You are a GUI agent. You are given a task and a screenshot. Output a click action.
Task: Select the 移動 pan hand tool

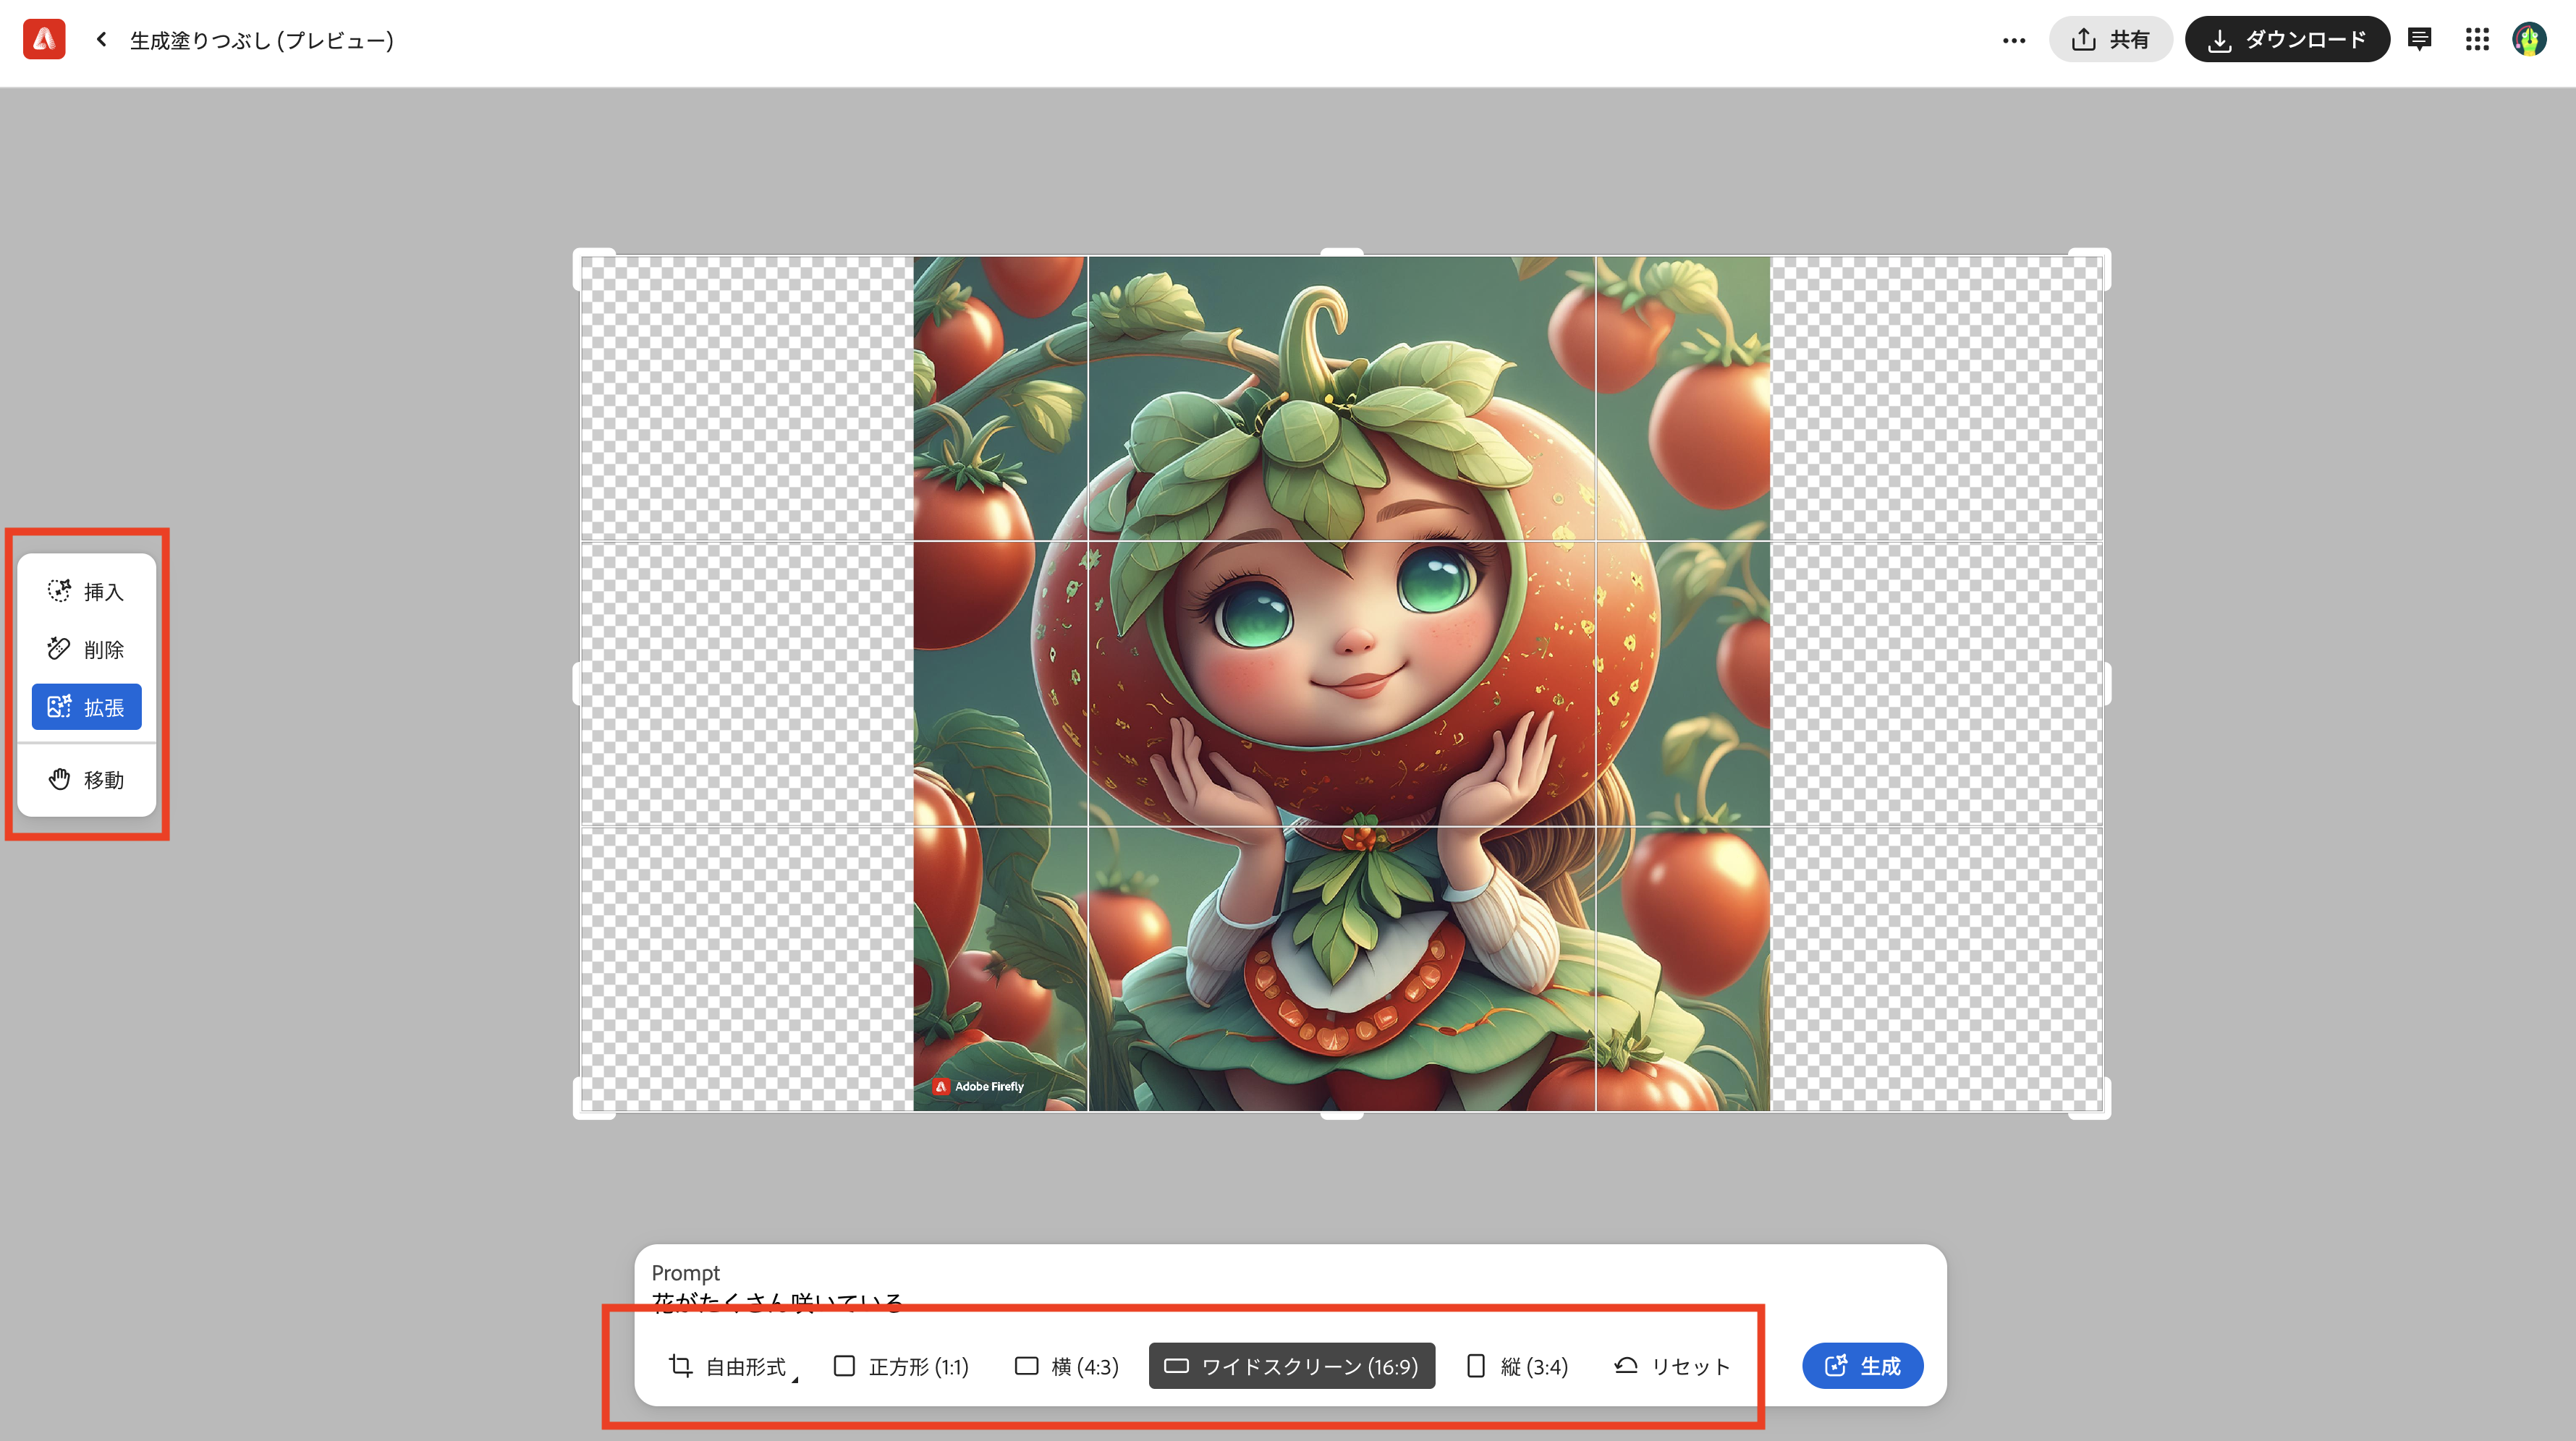click(x=87, y=779)
